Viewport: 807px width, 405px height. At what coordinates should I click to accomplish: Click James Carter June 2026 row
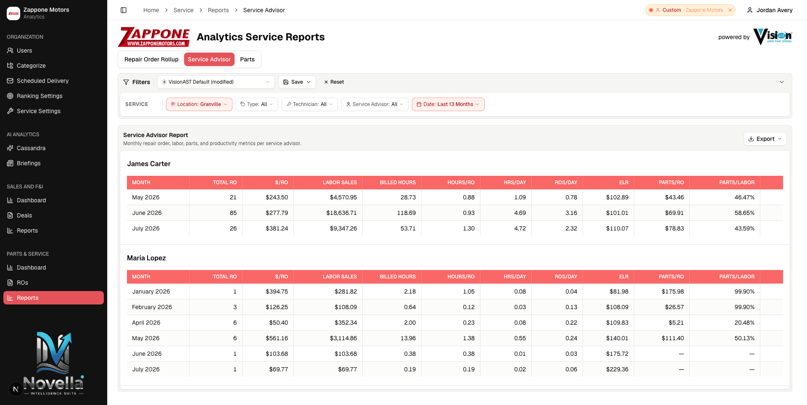click(455, 213)
